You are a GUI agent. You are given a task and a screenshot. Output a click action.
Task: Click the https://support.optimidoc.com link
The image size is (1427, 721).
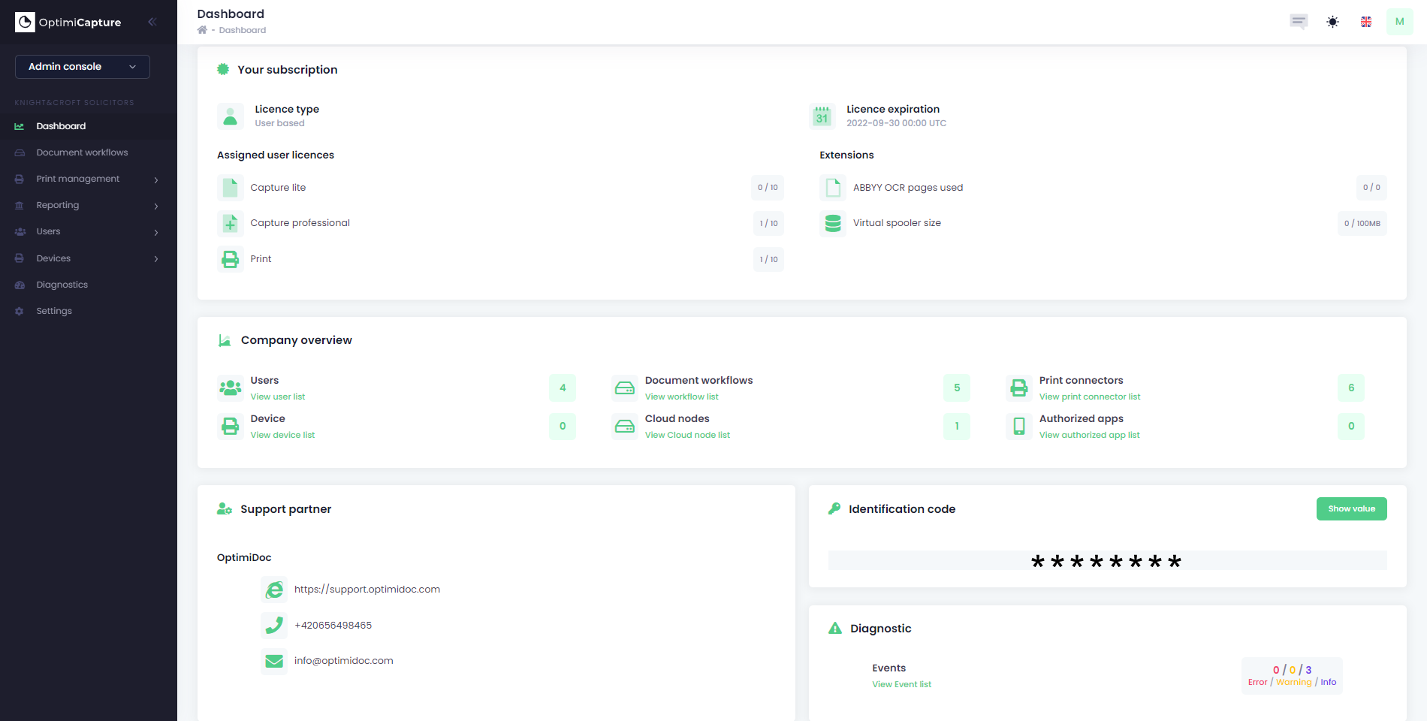click(367, 590)
